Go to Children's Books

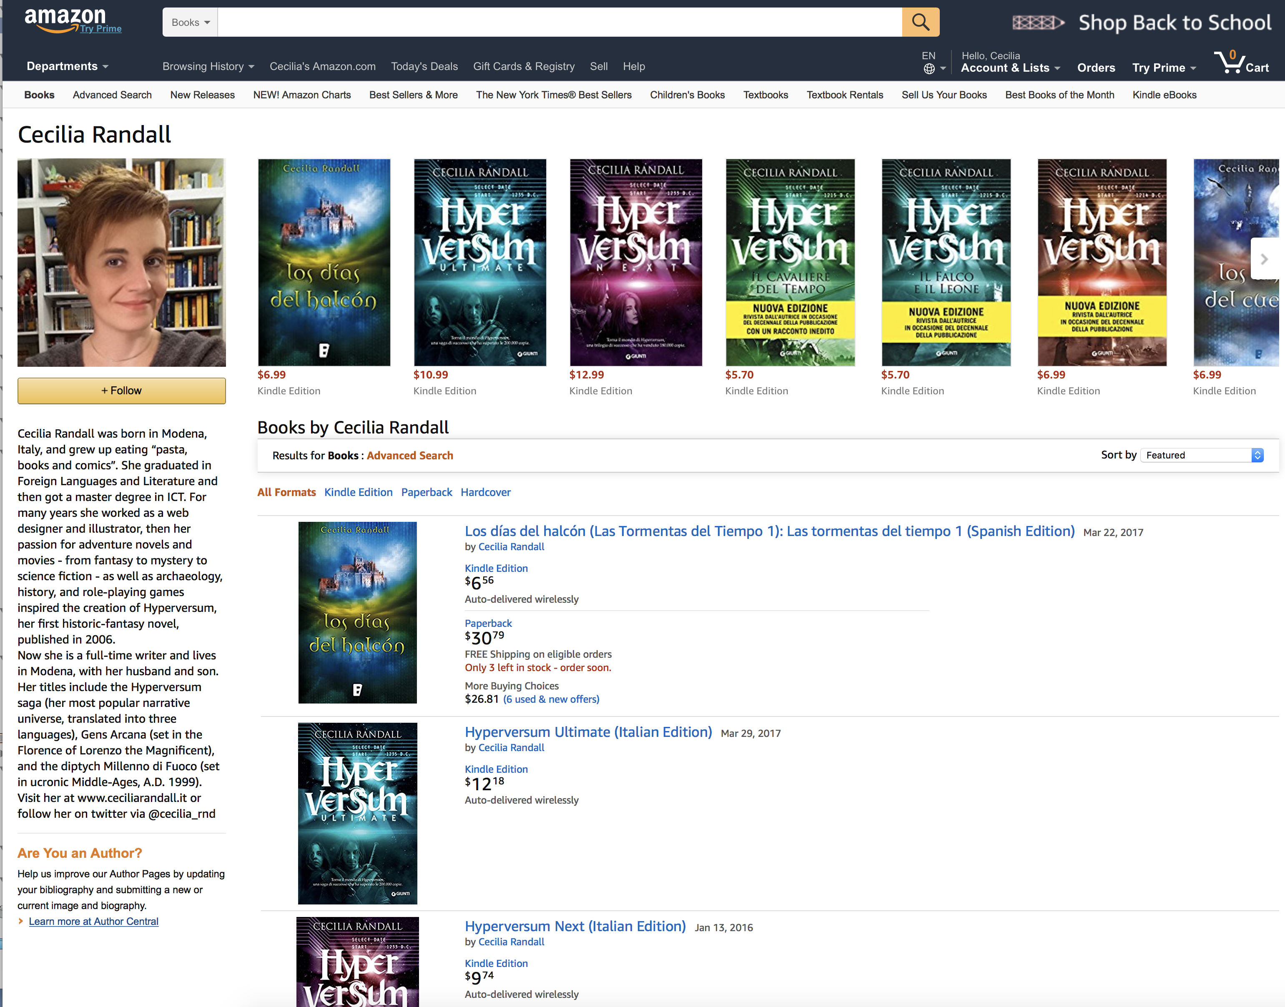coord(687,95)
